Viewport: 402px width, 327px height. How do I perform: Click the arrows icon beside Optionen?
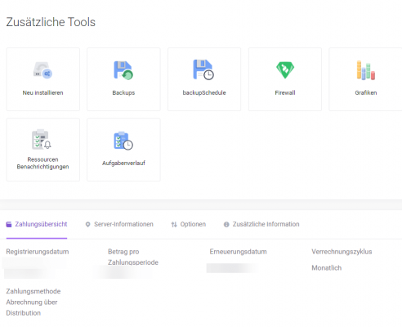click(174, 225)
